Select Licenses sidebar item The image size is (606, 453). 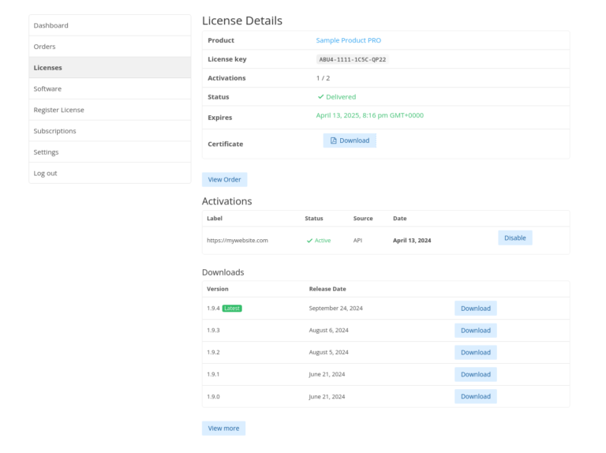pos(47,68)
